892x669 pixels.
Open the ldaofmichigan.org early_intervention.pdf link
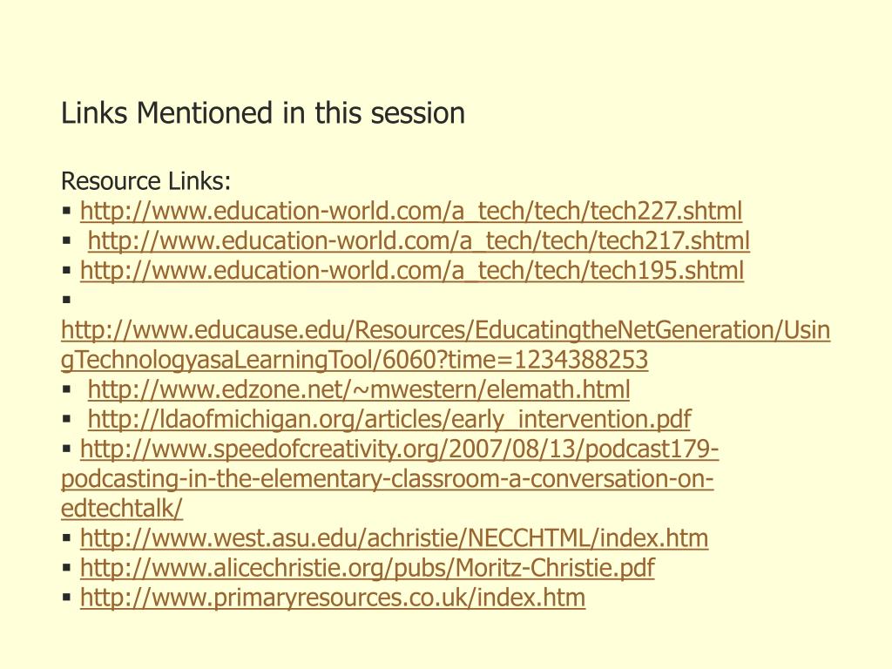(x=389, y=419)
